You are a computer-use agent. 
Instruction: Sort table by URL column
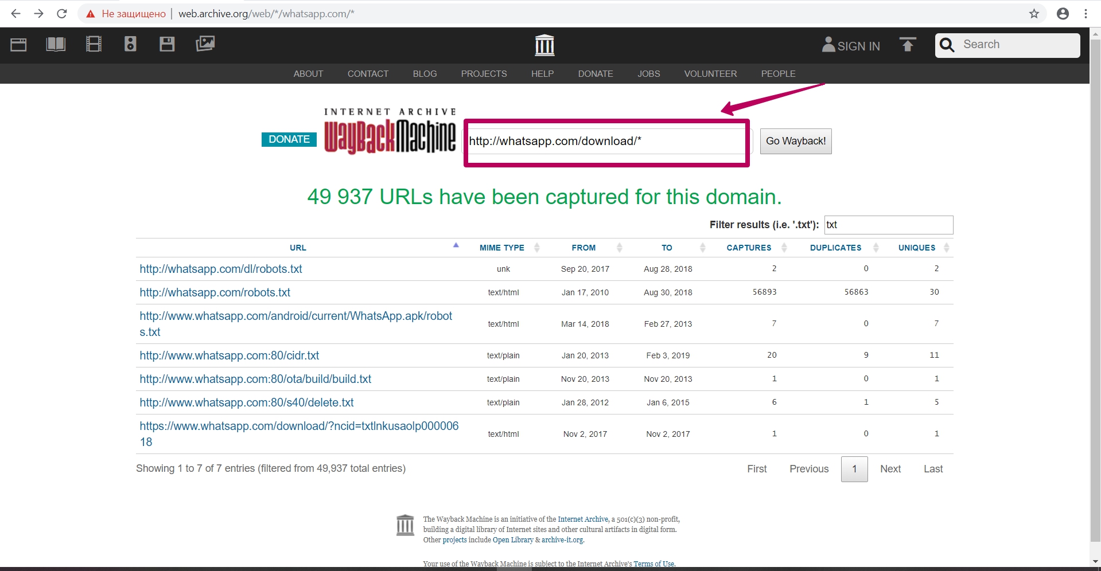pos(298,248)
